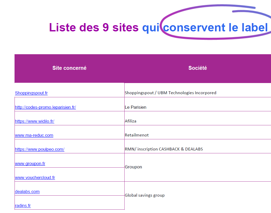Select the 'Site concerné' column header
This screenshot has width=271, height=213.
pos(69,68)
